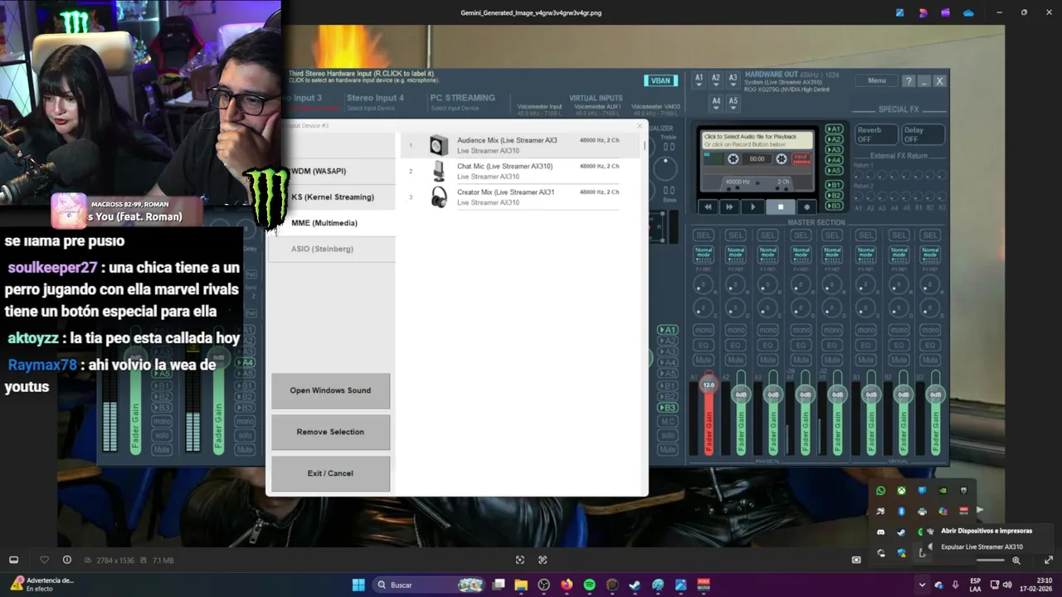
Task: Open File Explorer from taskbar
Action: pyautogui.click(x=521, y=585)
